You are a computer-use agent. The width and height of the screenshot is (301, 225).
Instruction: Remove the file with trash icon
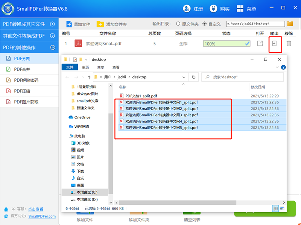point(289,43)
